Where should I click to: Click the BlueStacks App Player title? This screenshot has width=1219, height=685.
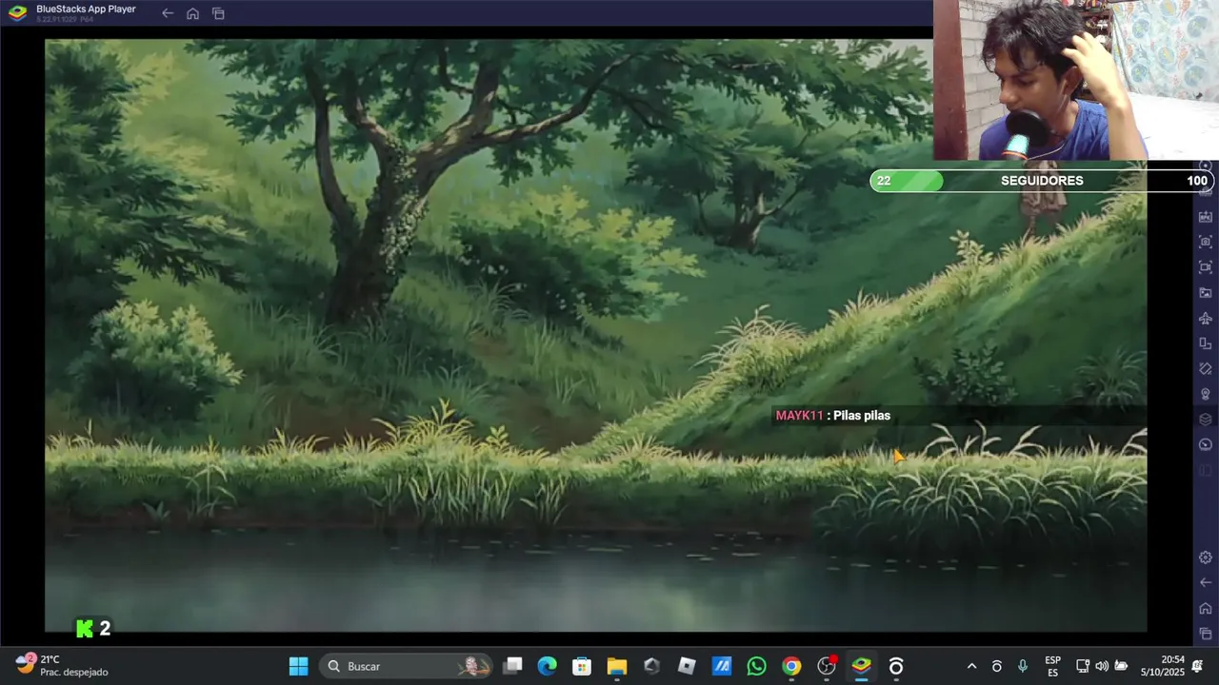click(x=86, y=9)
